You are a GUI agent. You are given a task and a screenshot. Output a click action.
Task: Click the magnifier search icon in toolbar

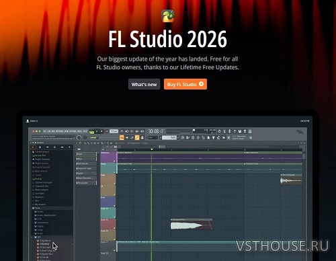coord(251,137)
